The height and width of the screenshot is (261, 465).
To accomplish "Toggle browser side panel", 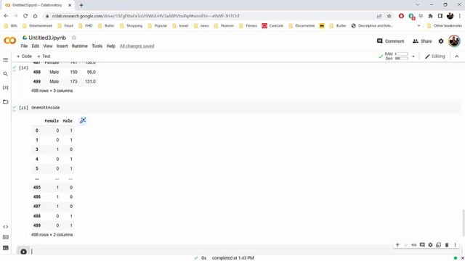I will pos(440,16).
